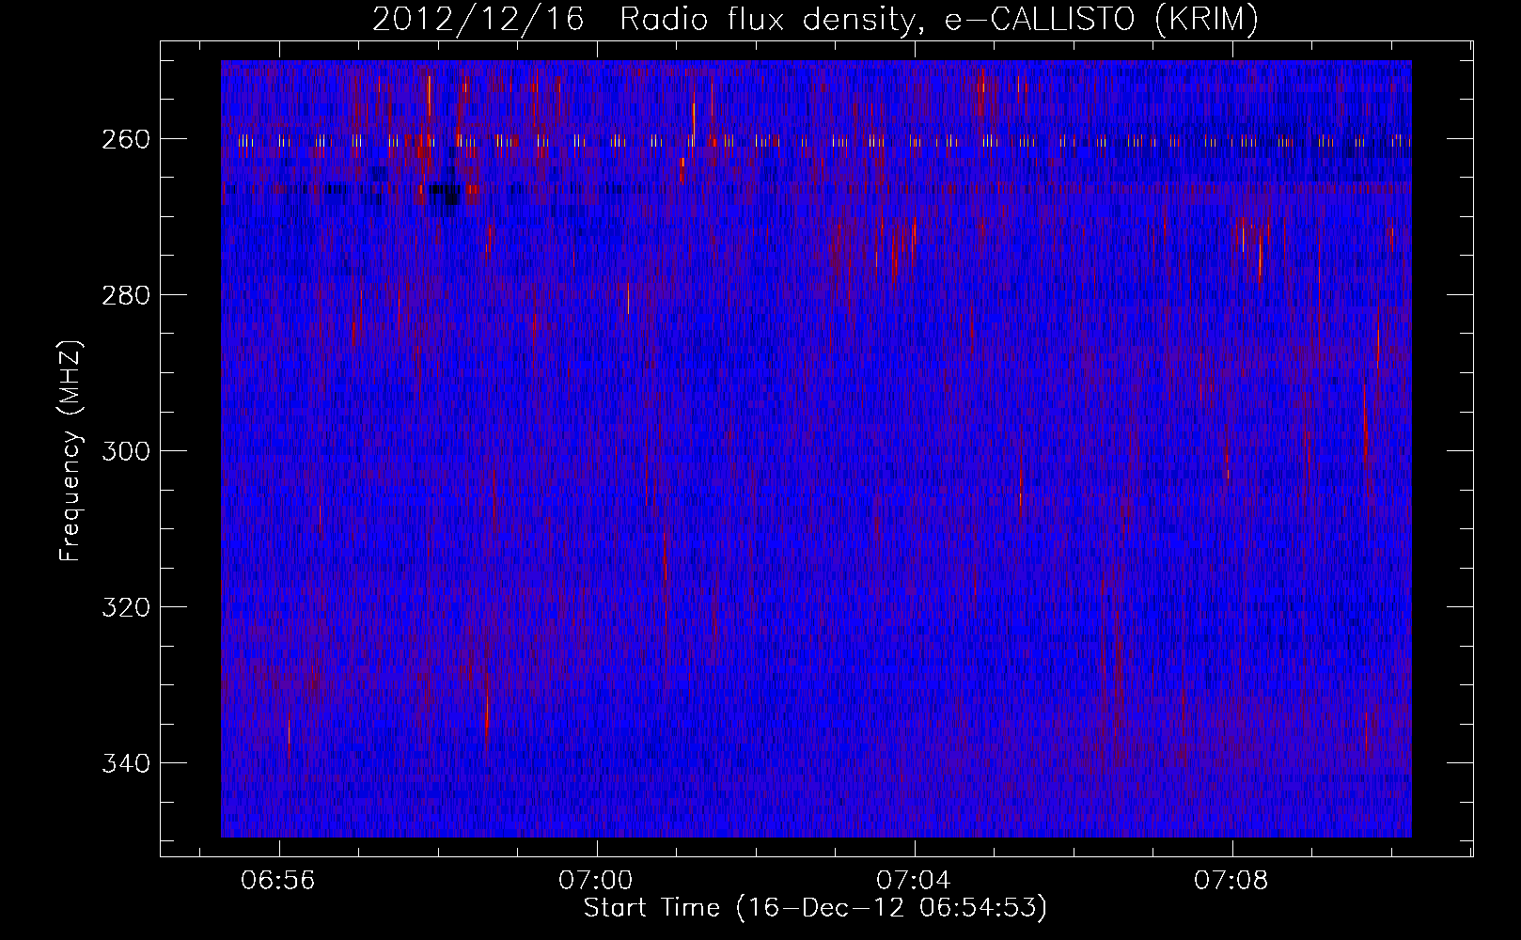Screen dimensions: 1521x940
Task: Click the '06:56' time tick label
Action: coord(278,881)
